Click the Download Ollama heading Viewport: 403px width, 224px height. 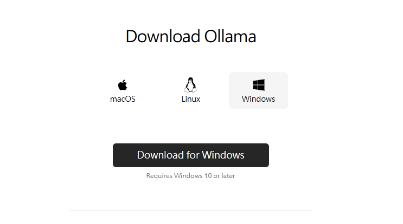coord(191,36)
